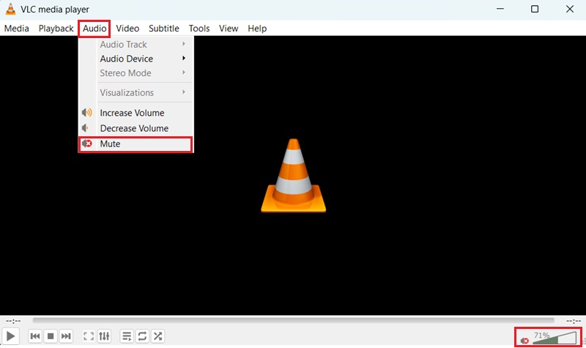The width and height of the screenshot is (586, 348).
Task: Skip to previous media track
Action: point(35,336)
